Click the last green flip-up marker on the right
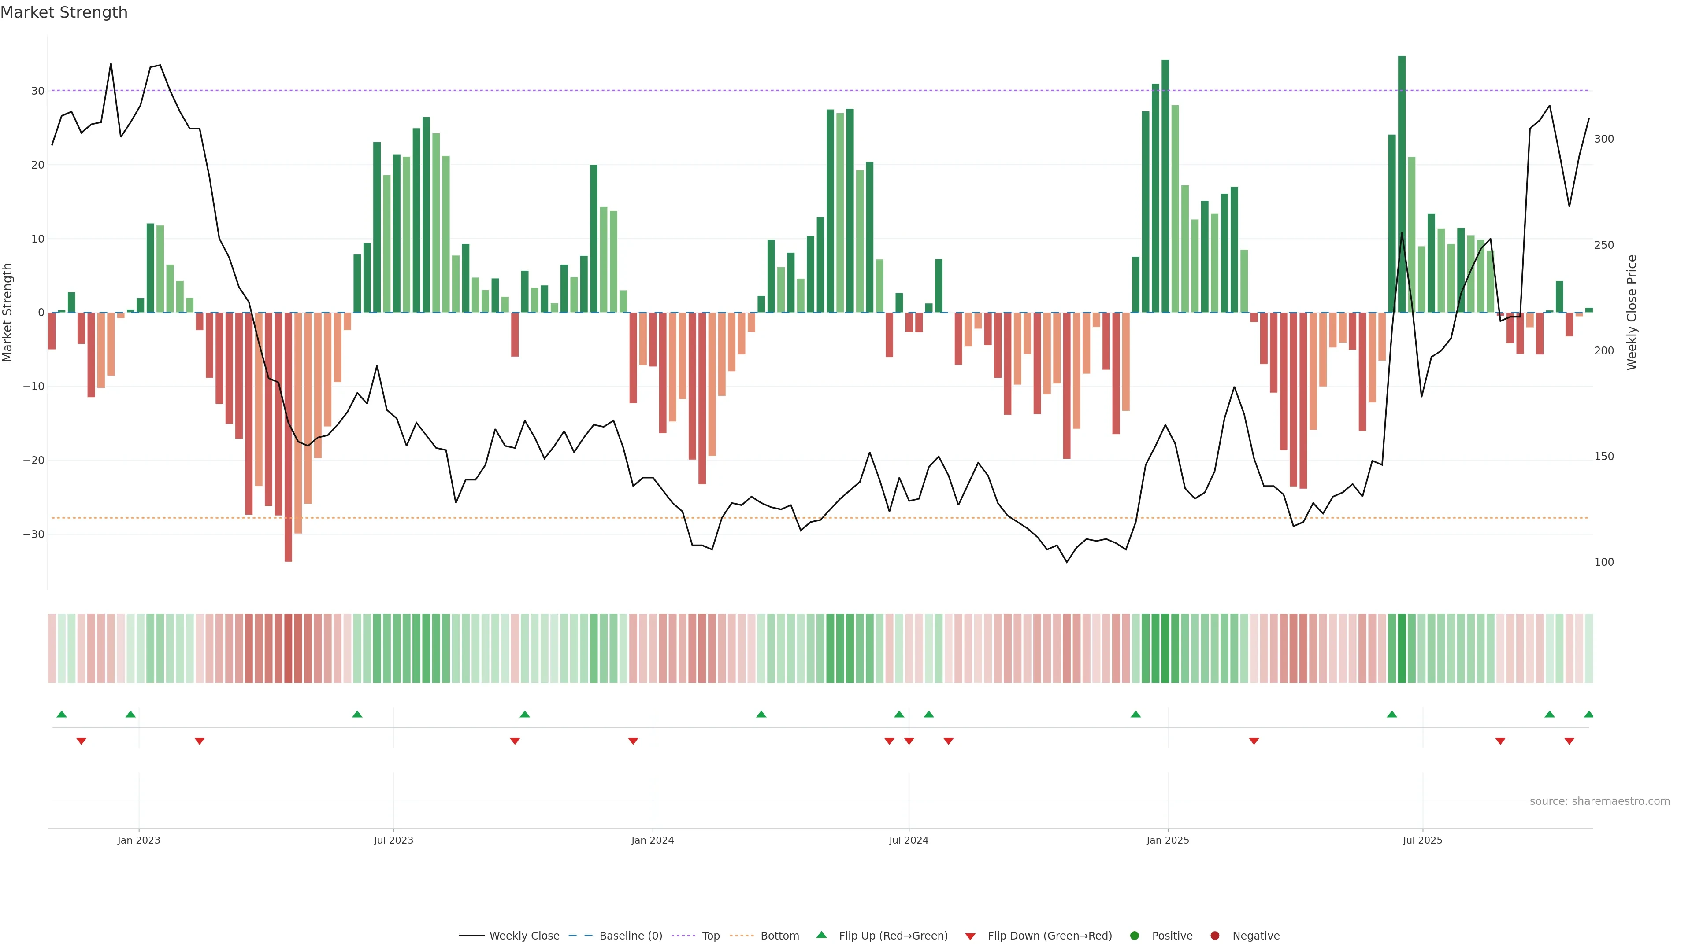Screen dimensions: 1692x951 [x=1588, y=714]
